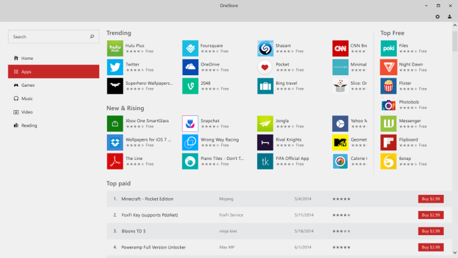Go to Home in the sidebar
This screenshot has width=458, height=258.
tap(27, 58)
